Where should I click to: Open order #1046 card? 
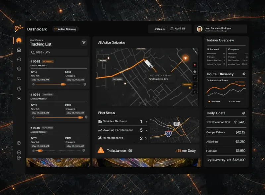coord(59,140)
